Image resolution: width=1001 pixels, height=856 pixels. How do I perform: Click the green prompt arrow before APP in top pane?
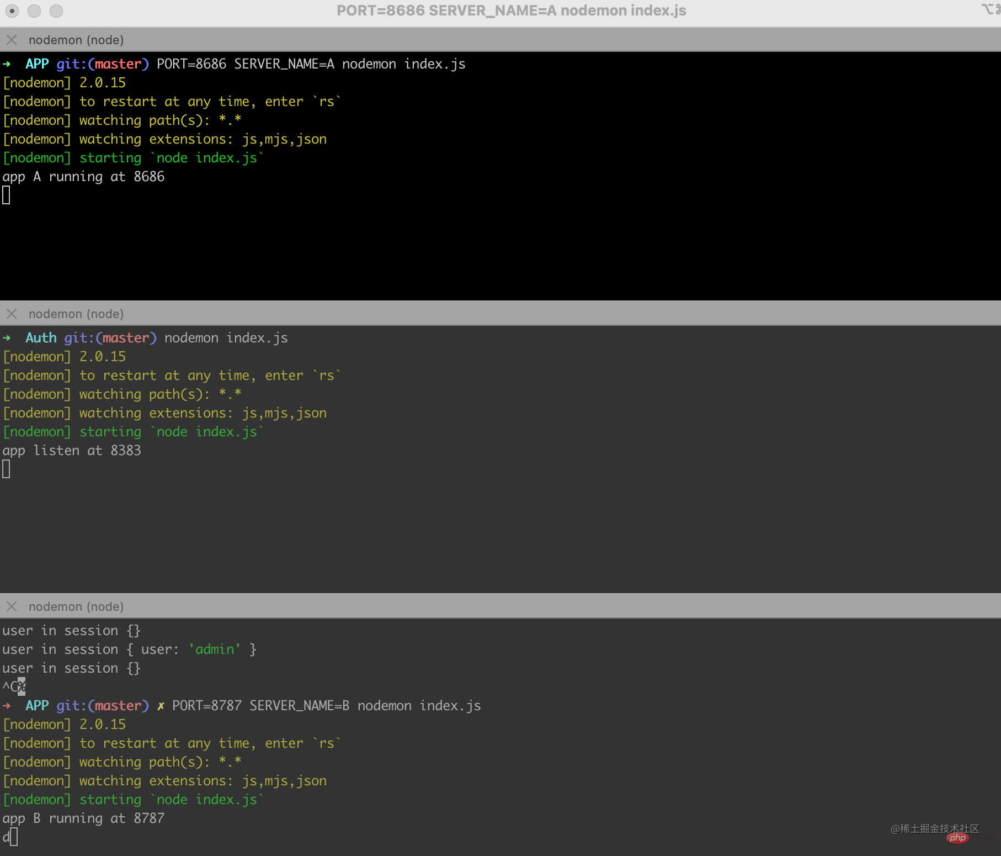click(7, 64)
